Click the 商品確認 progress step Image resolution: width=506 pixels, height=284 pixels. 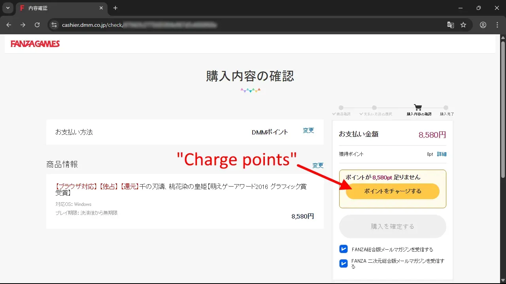[341, 111]
